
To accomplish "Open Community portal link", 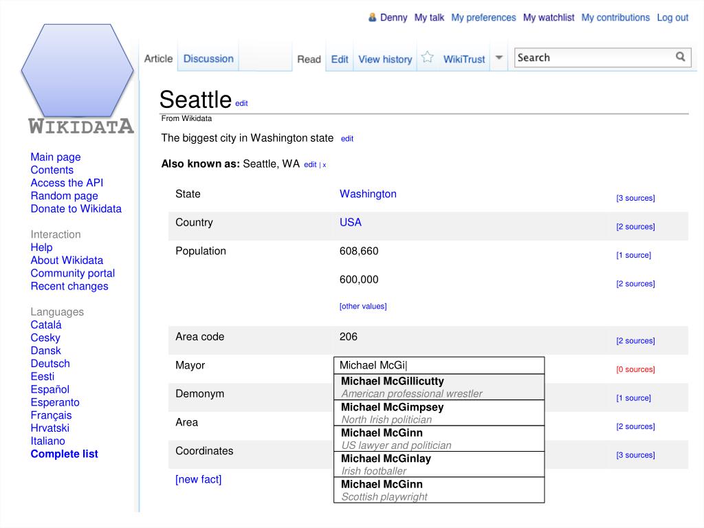I will (73, 274).
